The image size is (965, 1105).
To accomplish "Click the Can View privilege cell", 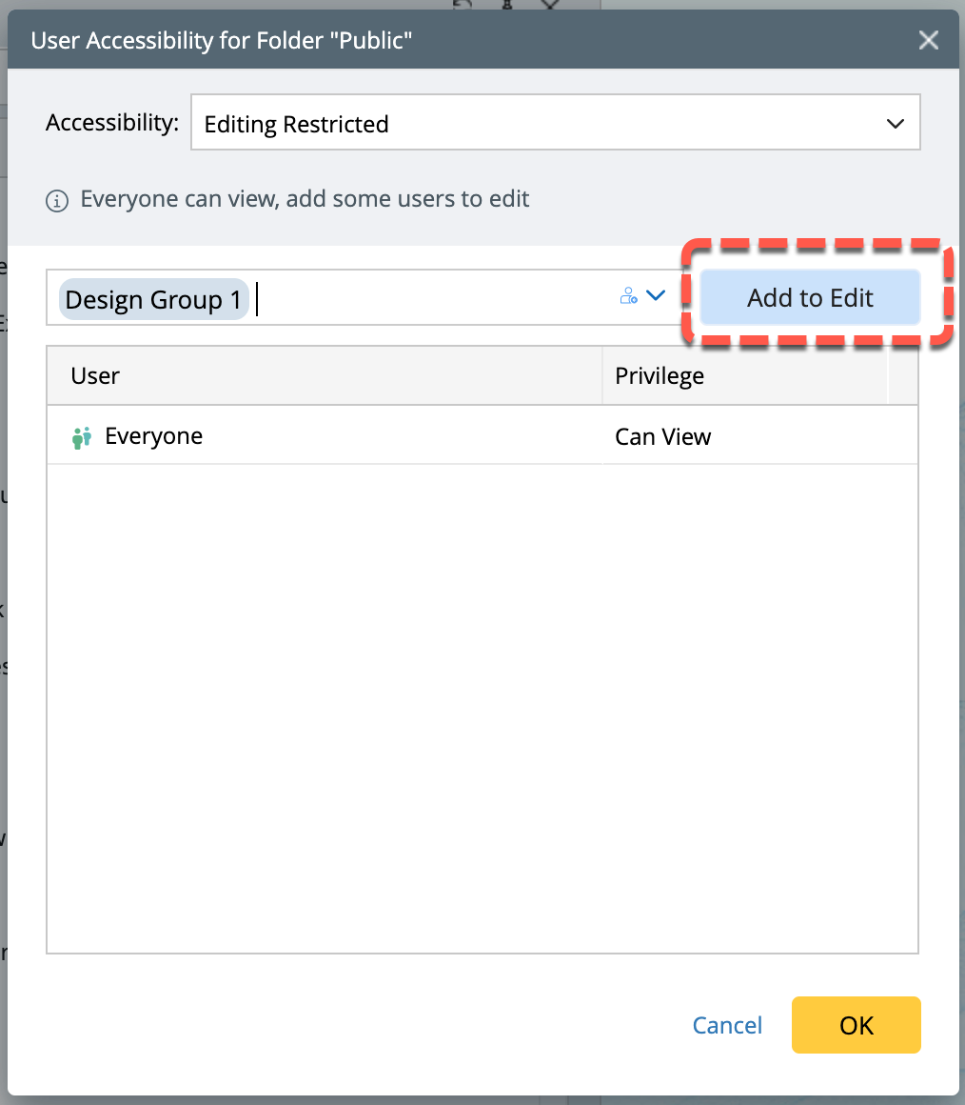I will tap(663, 437).
